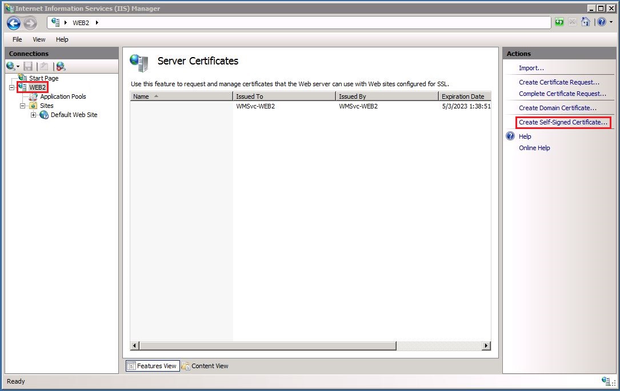Go to Home via house icon

tap(586, 22)
